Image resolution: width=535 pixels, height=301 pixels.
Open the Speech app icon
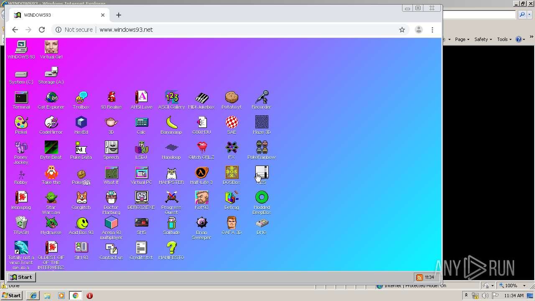tap(111, 150)
